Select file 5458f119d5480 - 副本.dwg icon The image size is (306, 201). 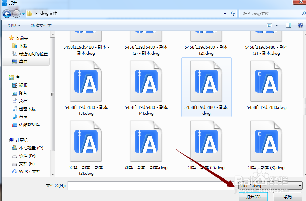[206, 81]
